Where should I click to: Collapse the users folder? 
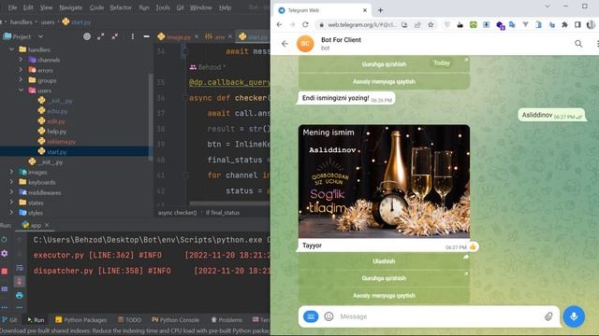pos(21,91)
